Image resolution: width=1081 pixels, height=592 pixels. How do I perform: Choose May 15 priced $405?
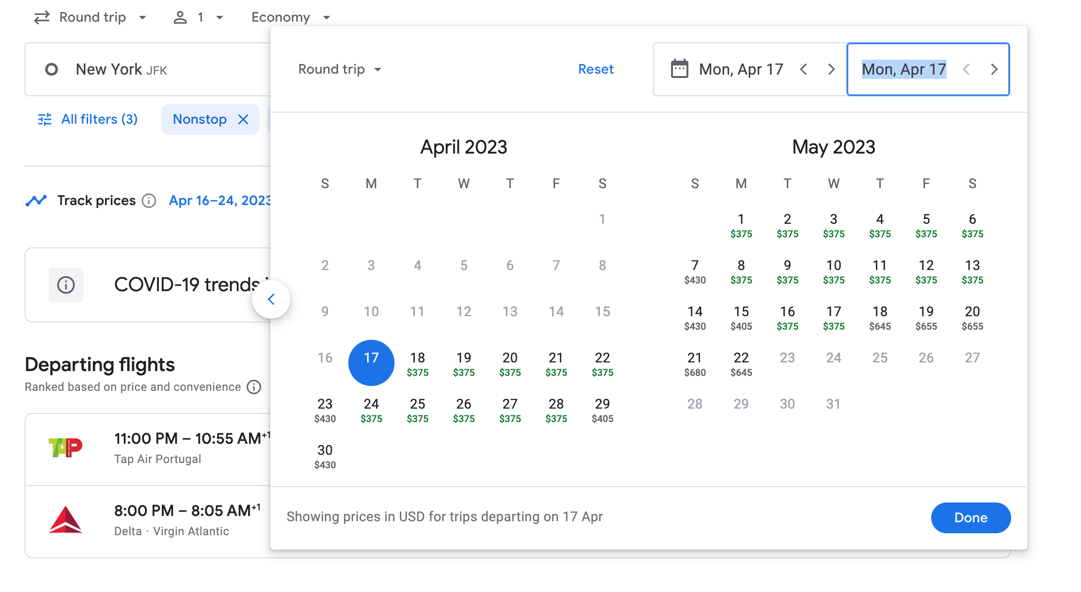click(x=741, y=317)
